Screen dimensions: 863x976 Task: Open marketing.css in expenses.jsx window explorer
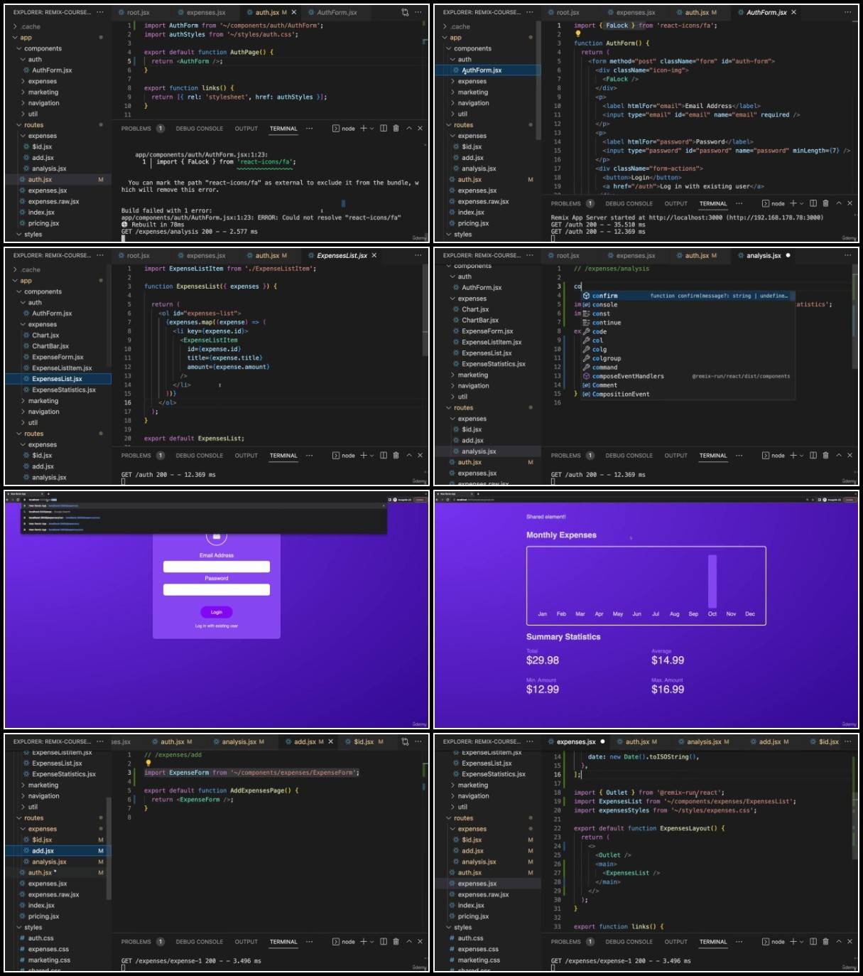[478, 960]
